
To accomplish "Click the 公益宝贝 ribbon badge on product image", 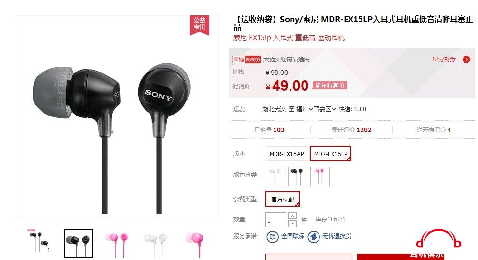I will pyautogui.click(x=200, y=25).
